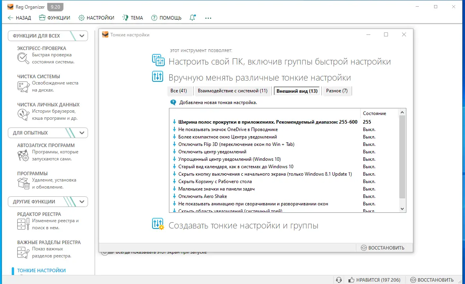Click the scrollbar width value 255
Screen dimensions: 465x284
(x=366, y=122)
